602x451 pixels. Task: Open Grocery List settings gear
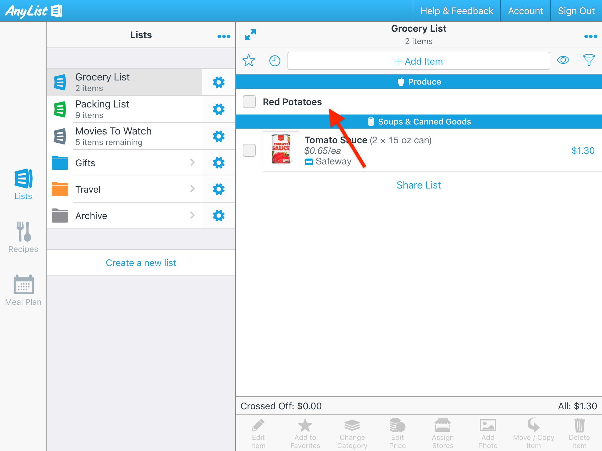(218, 82)
